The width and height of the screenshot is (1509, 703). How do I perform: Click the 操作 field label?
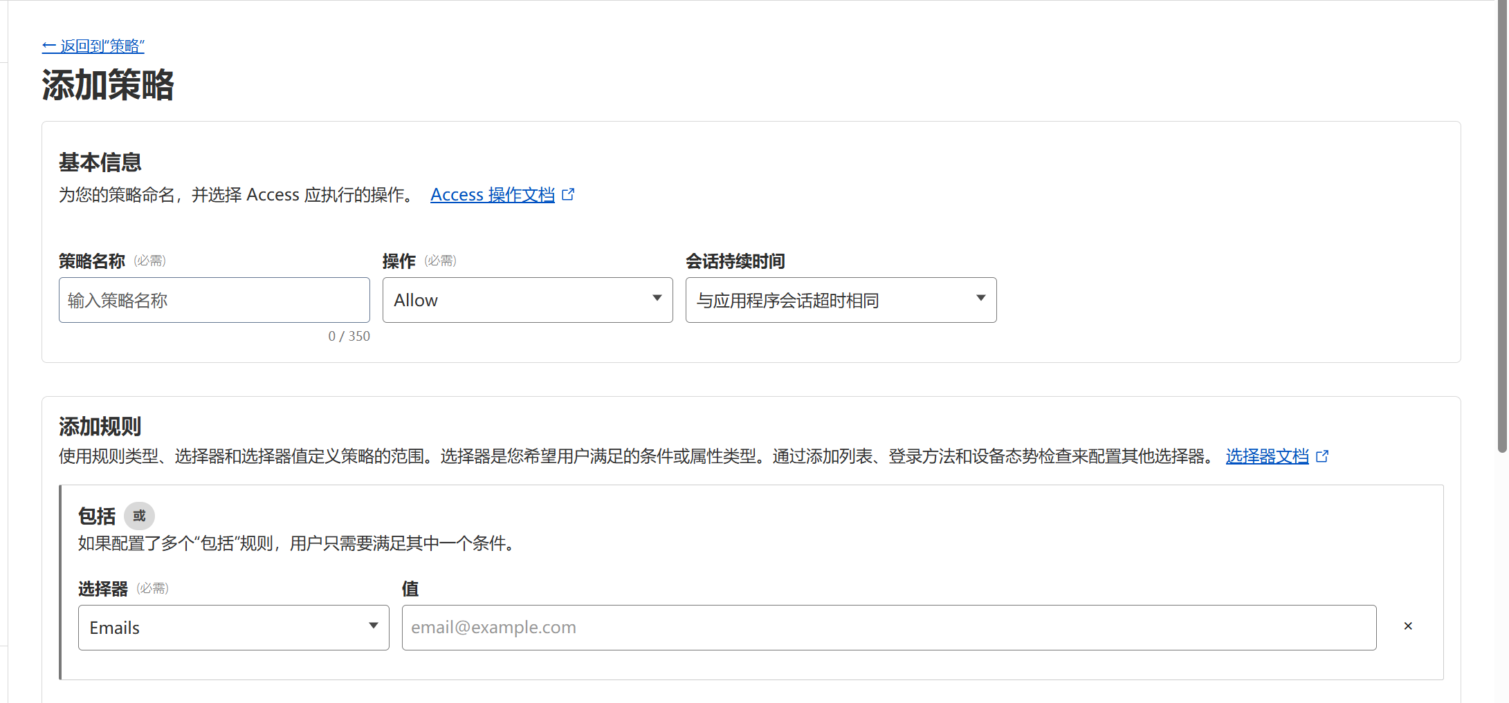(399, 261)
